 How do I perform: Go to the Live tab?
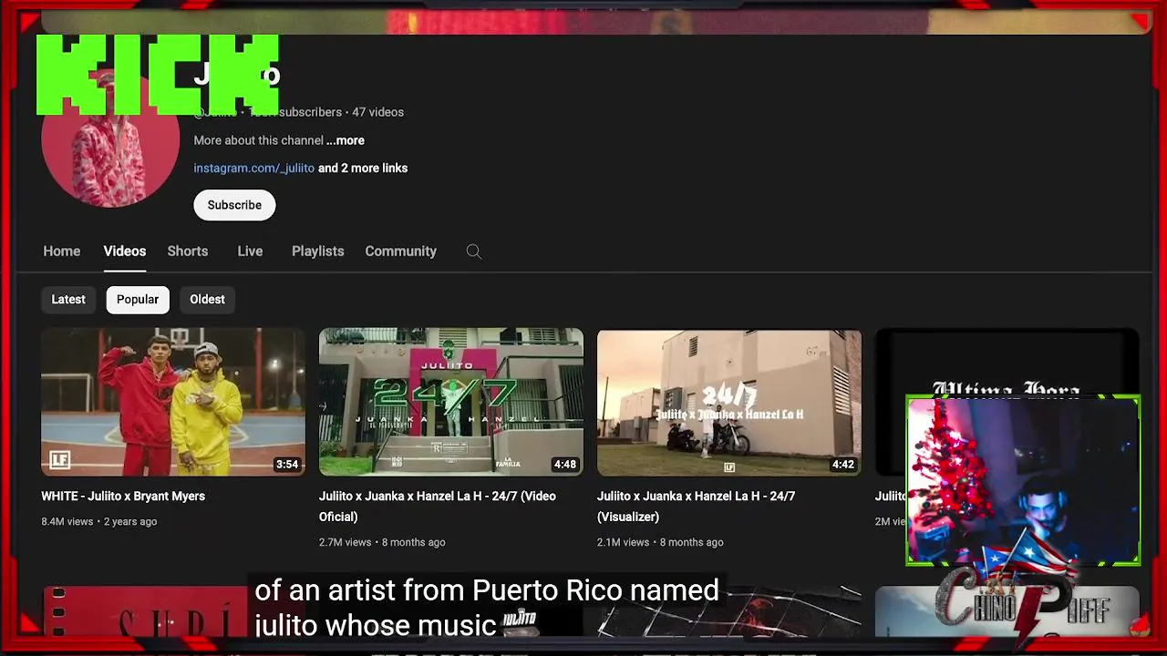point(250,251)
